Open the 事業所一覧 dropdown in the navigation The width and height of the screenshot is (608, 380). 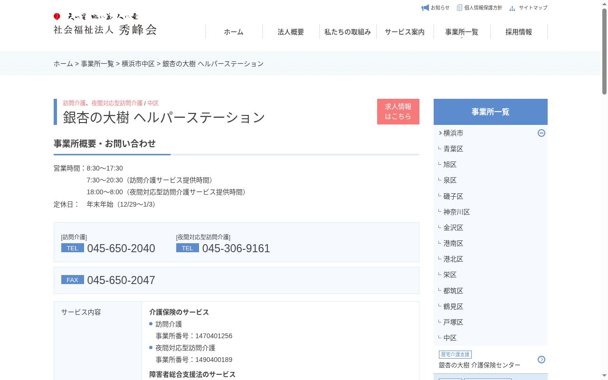pos(462,32)
